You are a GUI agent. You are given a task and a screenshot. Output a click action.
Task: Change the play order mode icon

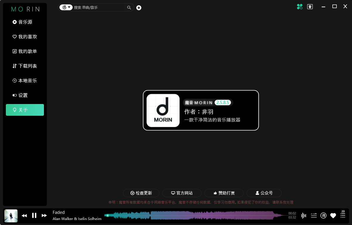313,216
